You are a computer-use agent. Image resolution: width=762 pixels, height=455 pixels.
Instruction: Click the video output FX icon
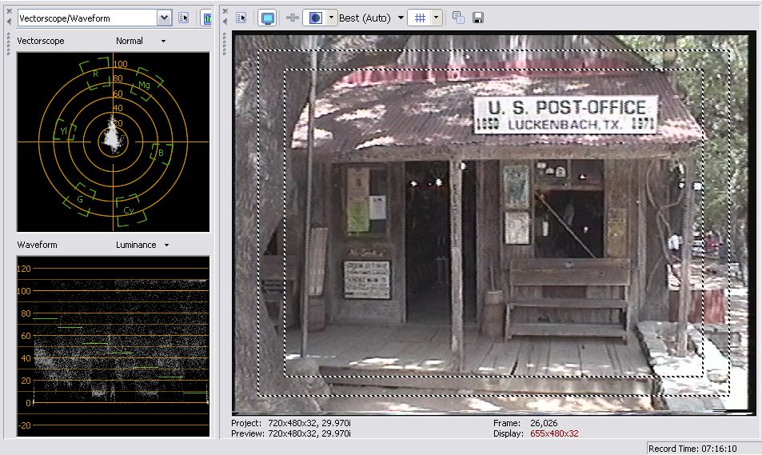point(293,18)
